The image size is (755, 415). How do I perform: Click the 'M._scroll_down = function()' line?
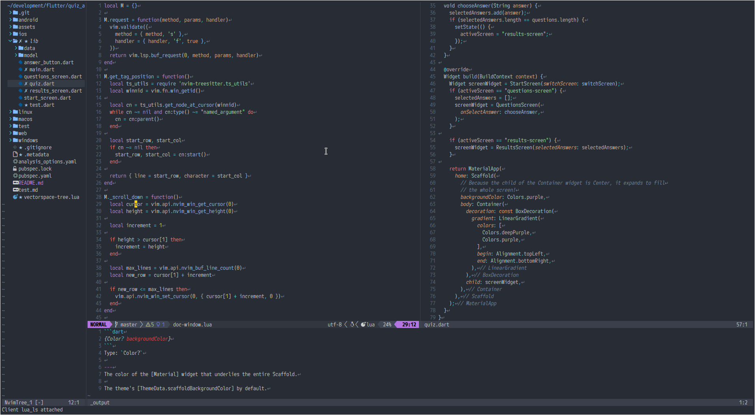[141, 197]
